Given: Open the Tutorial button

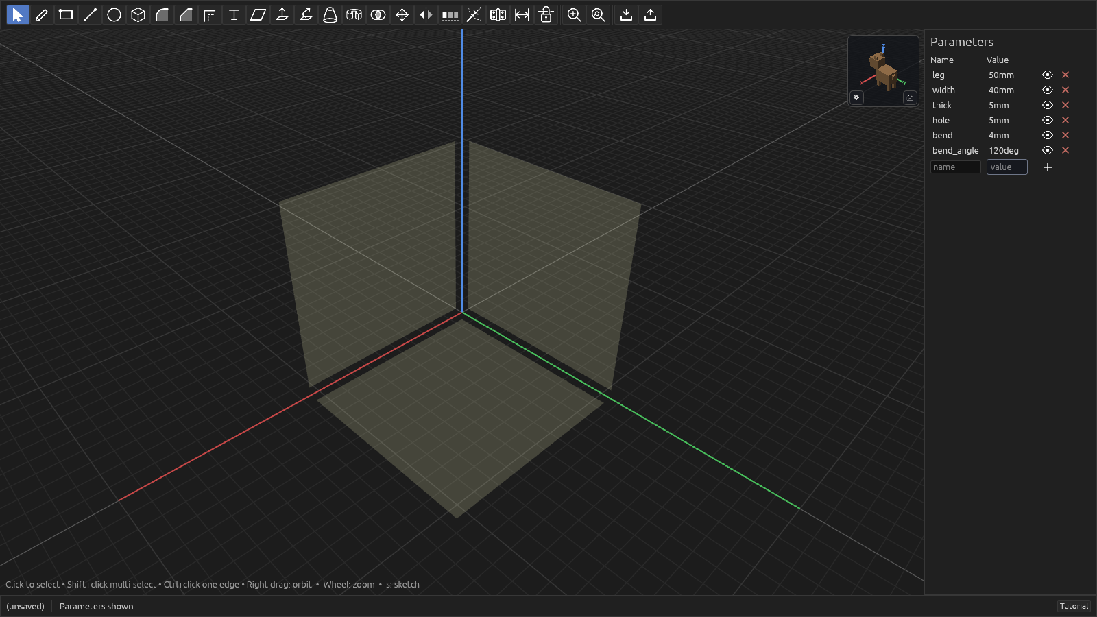Looking at the screenshot, I should coord(1074,606).
